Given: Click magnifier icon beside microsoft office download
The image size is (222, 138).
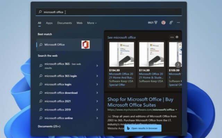Looking at the screenshot, I should [41, 93].
